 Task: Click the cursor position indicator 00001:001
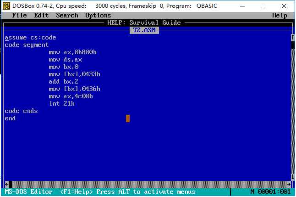[274, 191]
